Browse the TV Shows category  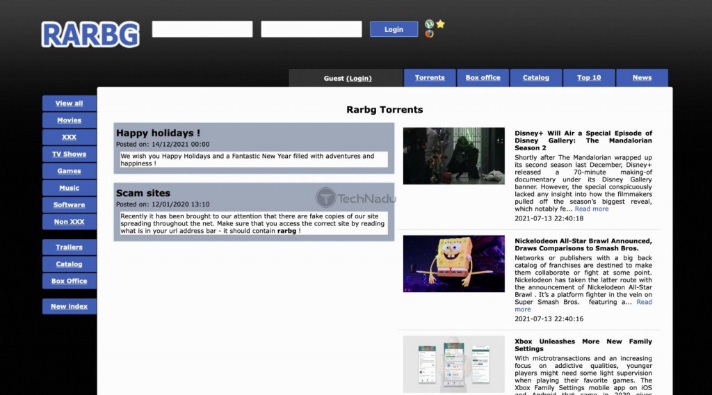70,154
